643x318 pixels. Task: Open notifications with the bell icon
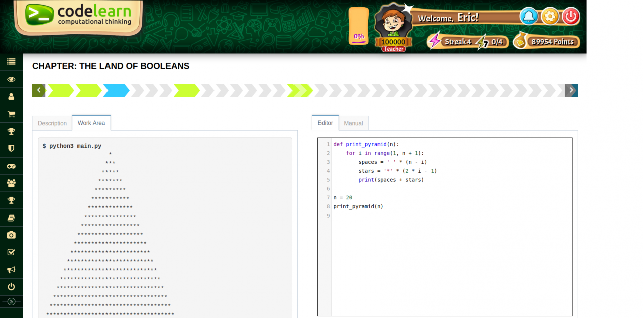point(529,16)
